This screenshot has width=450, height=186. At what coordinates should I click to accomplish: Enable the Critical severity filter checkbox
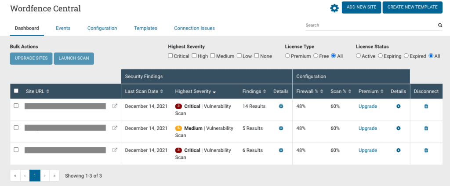click(171, 56)
